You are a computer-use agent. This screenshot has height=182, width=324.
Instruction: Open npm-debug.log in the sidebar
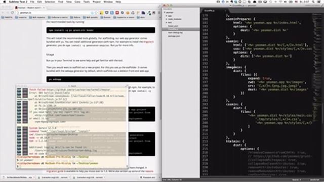click(175, 32)
